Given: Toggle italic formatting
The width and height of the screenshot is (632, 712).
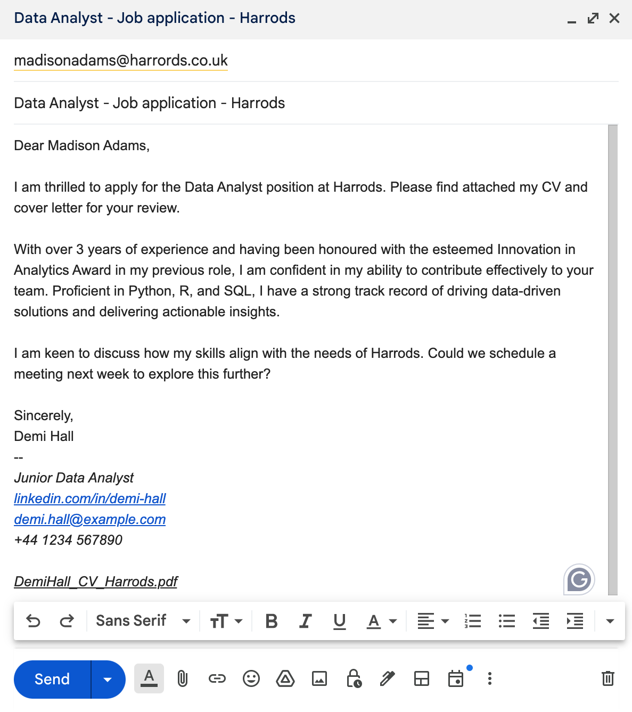Looking at the screenshot, I should (305, 620).
